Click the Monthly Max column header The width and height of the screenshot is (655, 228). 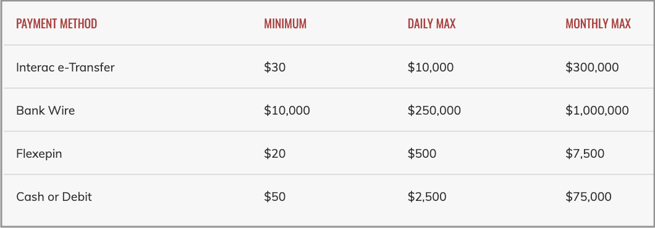[598, 24]
